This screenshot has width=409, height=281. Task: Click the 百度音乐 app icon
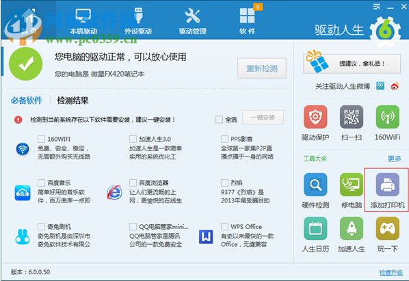23,193
